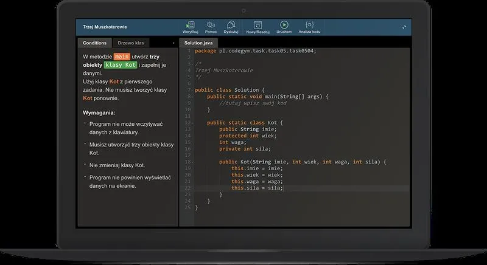Click the 'Trzej Muszkoterowie' task title
The image size is (487, 265).
[x=105, y=27]
